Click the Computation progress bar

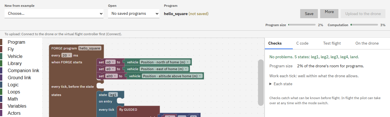364,25
